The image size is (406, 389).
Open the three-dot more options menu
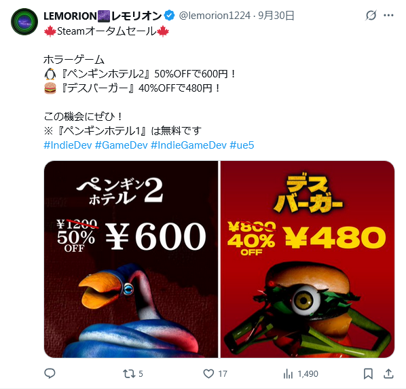point(388,16)
